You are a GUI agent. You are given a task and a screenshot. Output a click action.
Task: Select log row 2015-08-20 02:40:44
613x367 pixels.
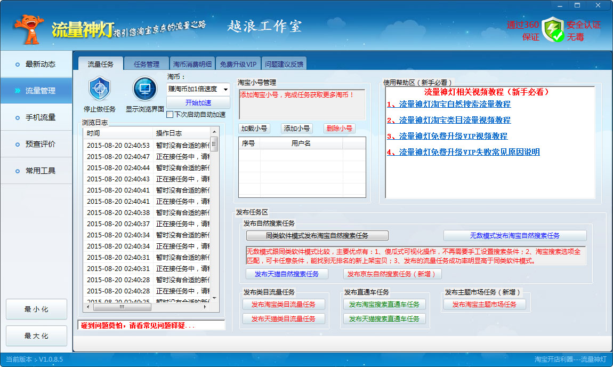(x=147, y=167)
